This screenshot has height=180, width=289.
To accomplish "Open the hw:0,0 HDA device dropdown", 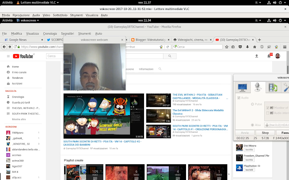I will tap(277, 125).
